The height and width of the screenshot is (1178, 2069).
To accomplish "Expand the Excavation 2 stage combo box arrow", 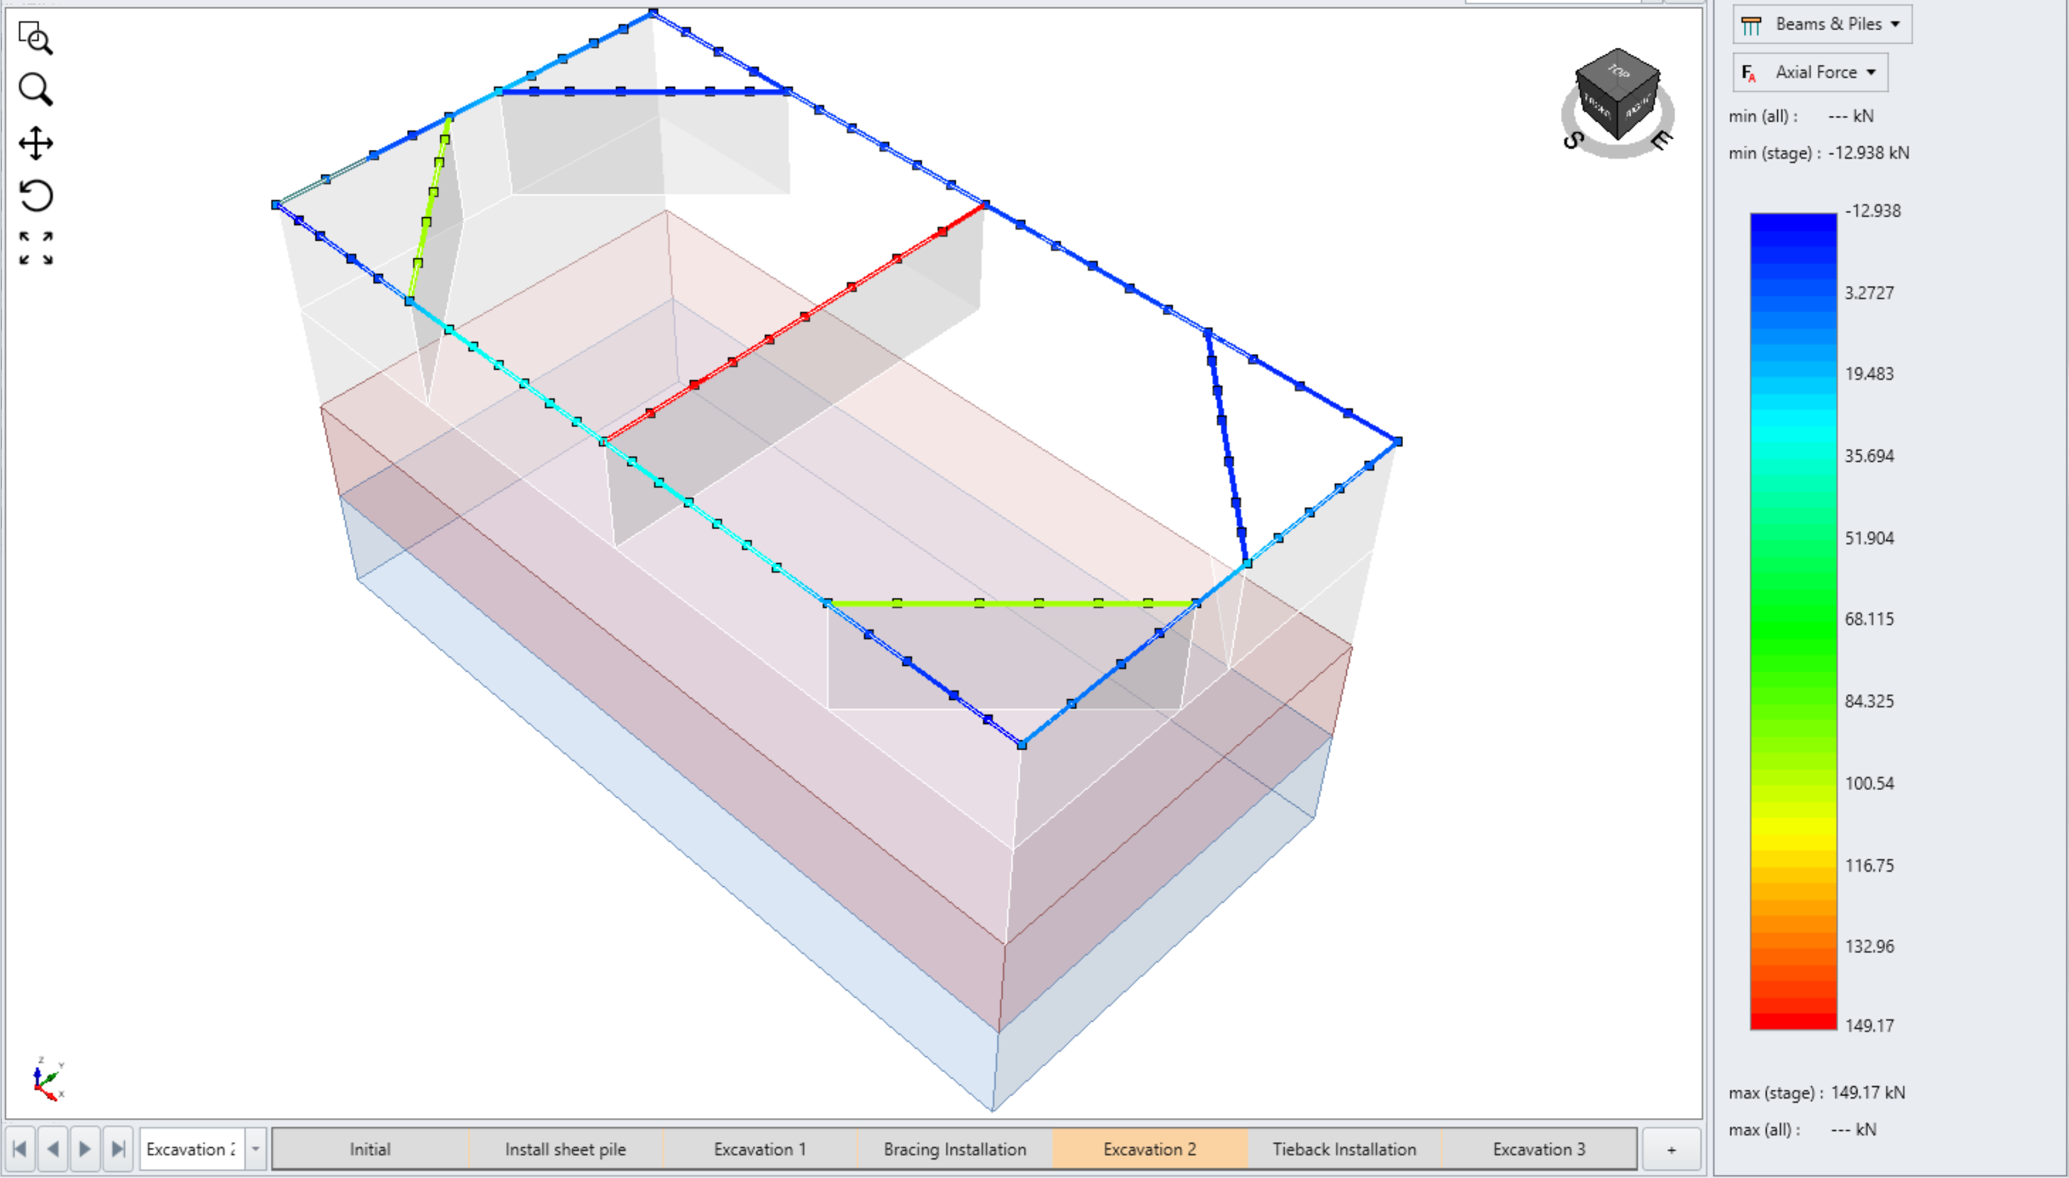I will (255, 1149).
